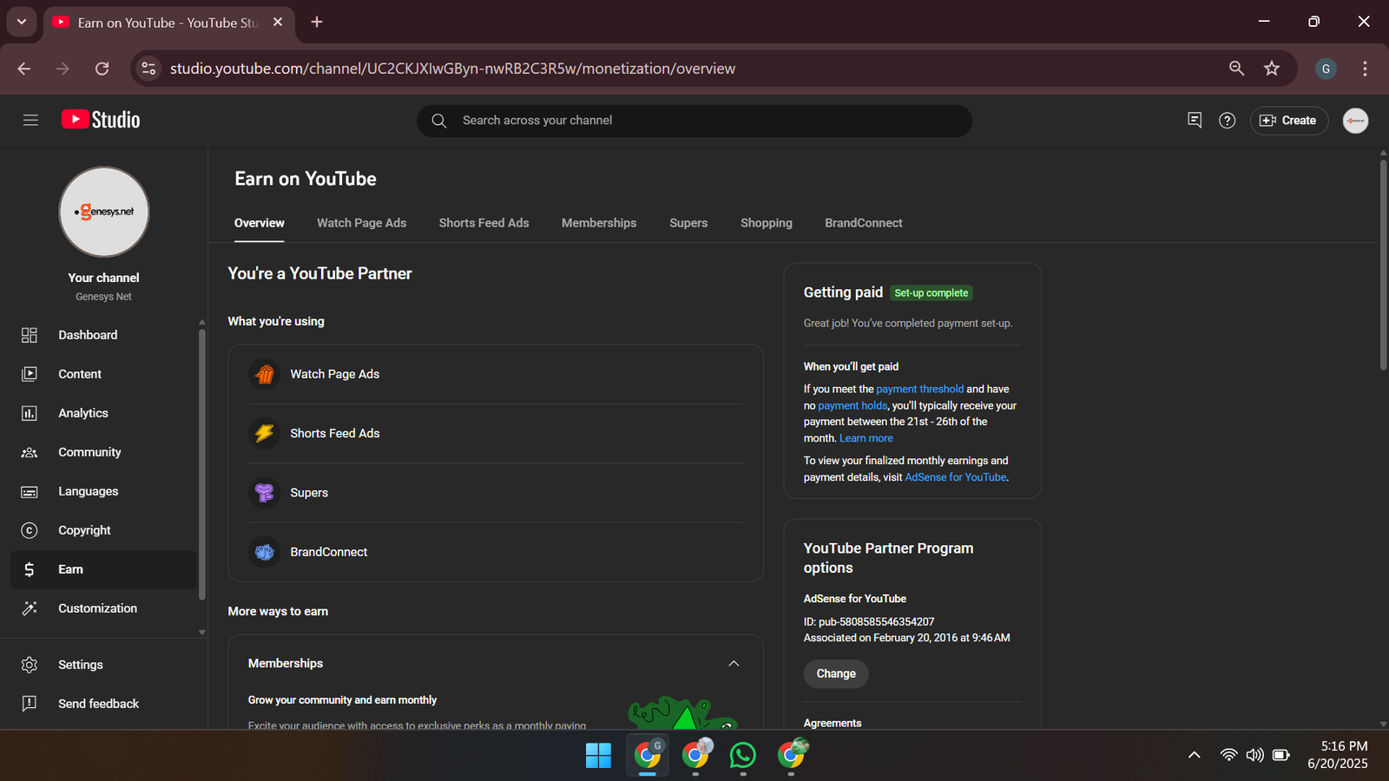Click the Learn more link
The height and width of the screenshot is (781, 1389).
[866, 438]
